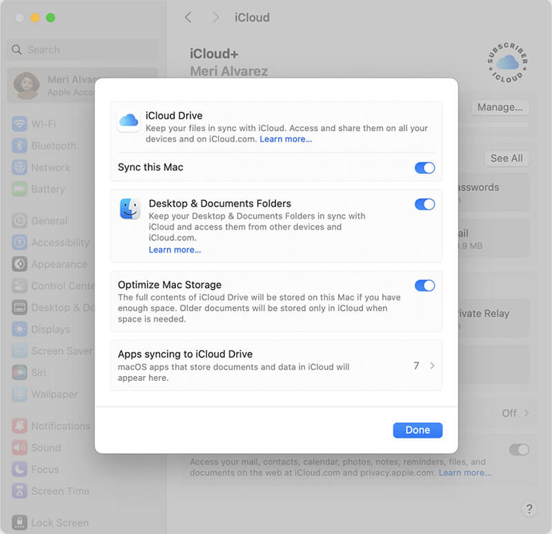Open the Off row near Private Relay

click(x=511, y=413)
